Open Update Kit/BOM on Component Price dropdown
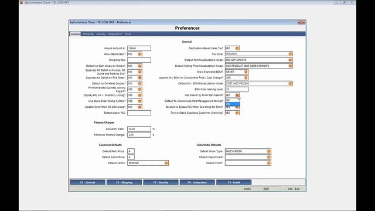The image size is (375, 211). point(246,78)
